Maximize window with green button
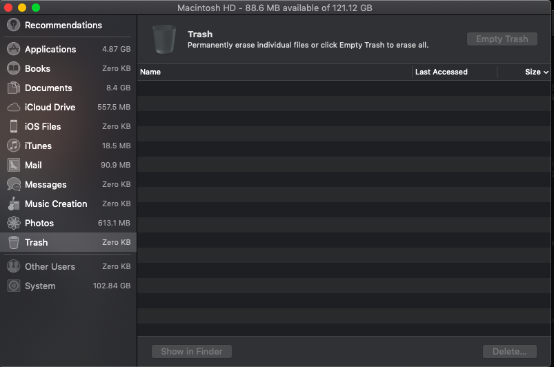The image size is (554, 367). click(x=36, y=8)
